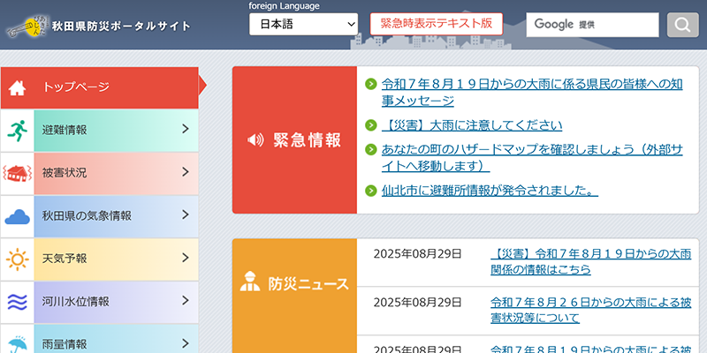707x353 pixels.
Task: Click the wave icon for 河川水位情報
Action: (x=17, y=302)
